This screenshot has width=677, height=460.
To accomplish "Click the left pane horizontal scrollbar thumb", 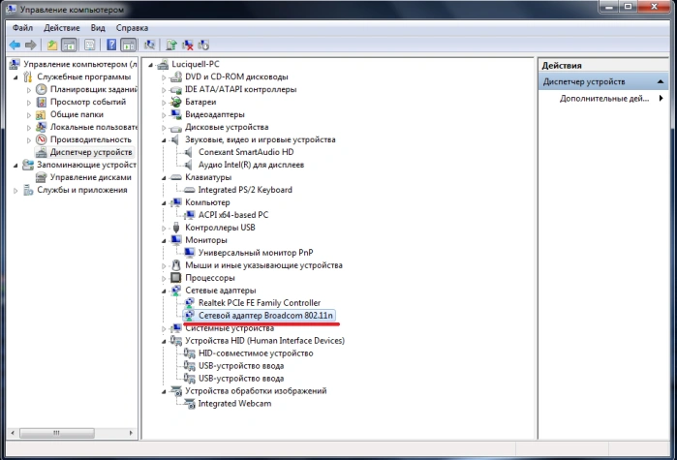I will click(x=57, y=433).
